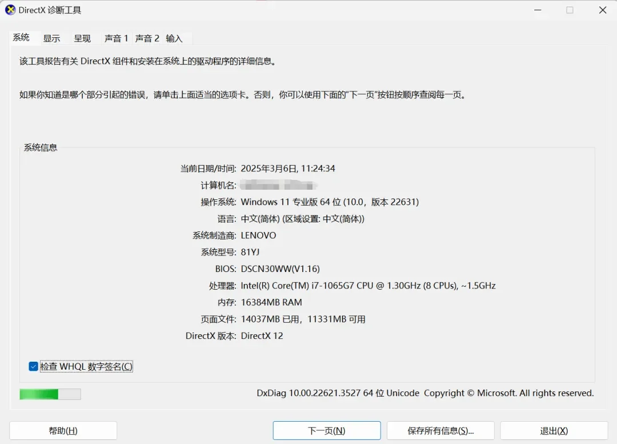617x444 pixels.
Task: Click the Intel Core i7-1065G7 processor text
Action: 368,285
